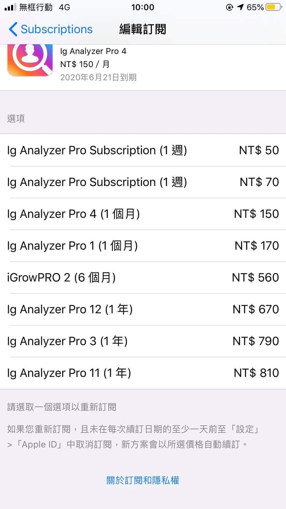286x509 pixels.
Task: Tap the 10:00 clock in status bar
Action: 143,7
